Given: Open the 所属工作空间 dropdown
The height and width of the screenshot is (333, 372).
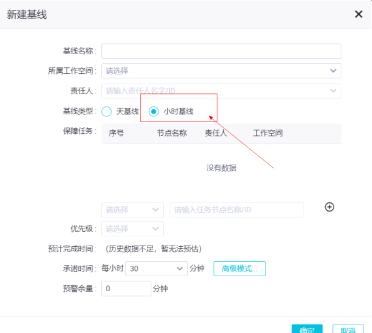Looking at the screenshot, I should 221,71.
